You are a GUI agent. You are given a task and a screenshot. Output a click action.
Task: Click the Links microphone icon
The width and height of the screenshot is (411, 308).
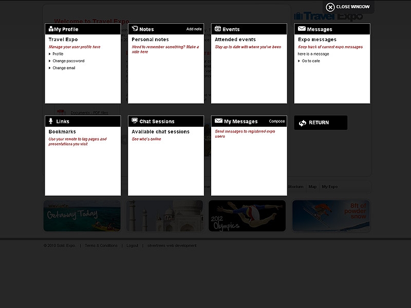point(51,121)
